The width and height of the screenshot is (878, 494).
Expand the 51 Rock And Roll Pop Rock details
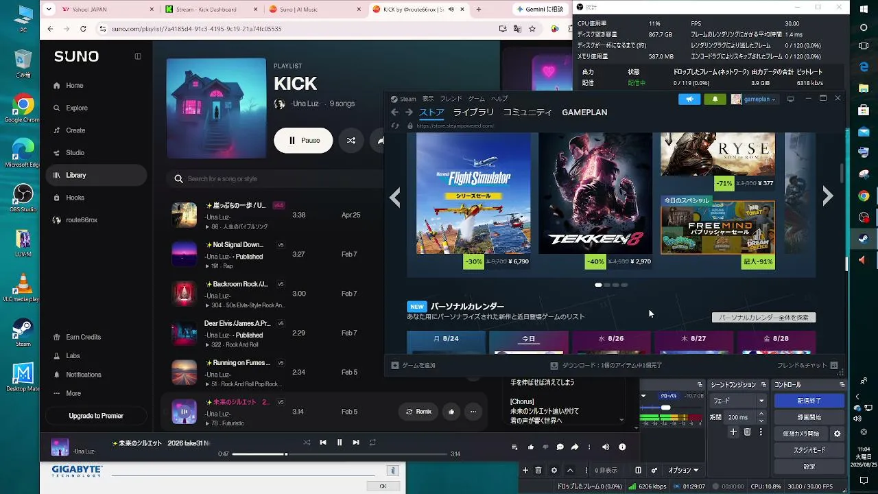tap(208, 384)
